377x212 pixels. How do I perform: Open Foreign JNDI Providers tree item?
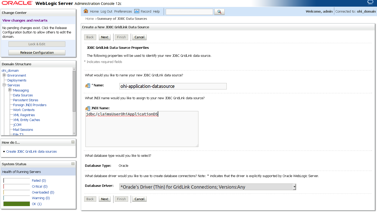[x=30, y=105]
